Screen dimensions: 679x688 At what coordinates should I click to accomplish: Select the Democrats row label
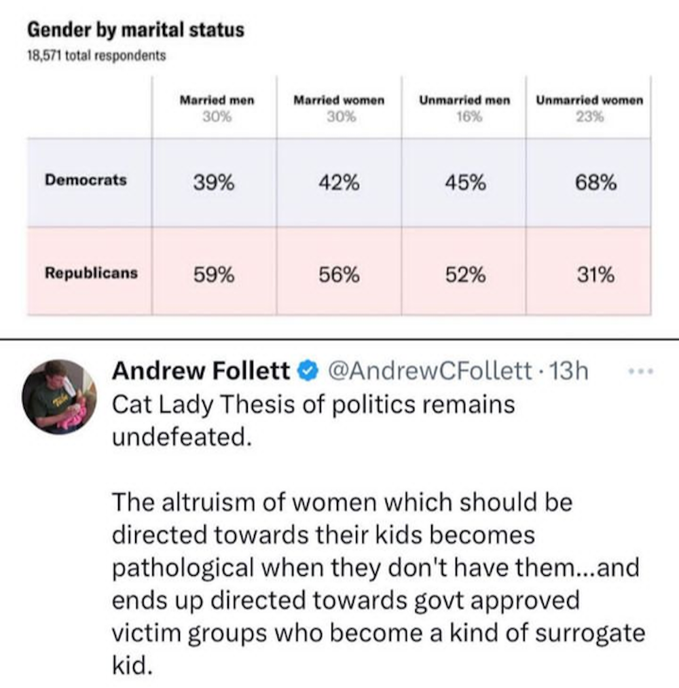86,181
